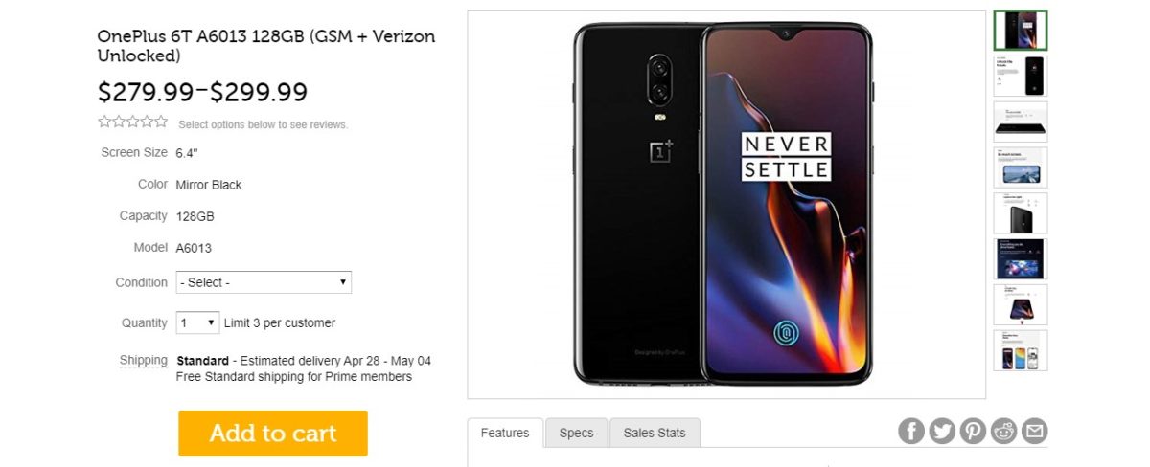Select the third thumbnail showing phone edge
The height and width of the screenshot is (467, 1150).
click(x=1021, y=122)
